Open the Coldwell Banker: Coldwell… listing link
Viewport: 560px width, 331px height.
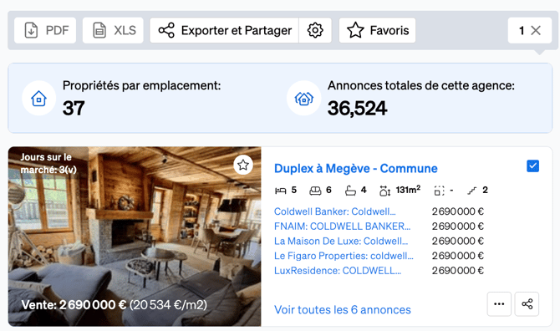click(x=334, y=211)
